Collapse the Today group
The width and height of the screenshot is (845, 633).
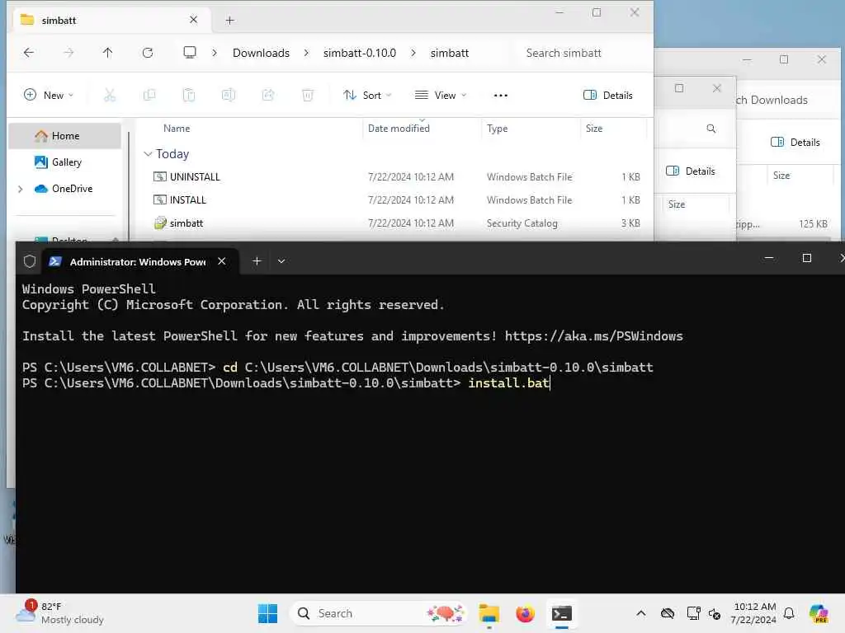click(x=148, y=154)
